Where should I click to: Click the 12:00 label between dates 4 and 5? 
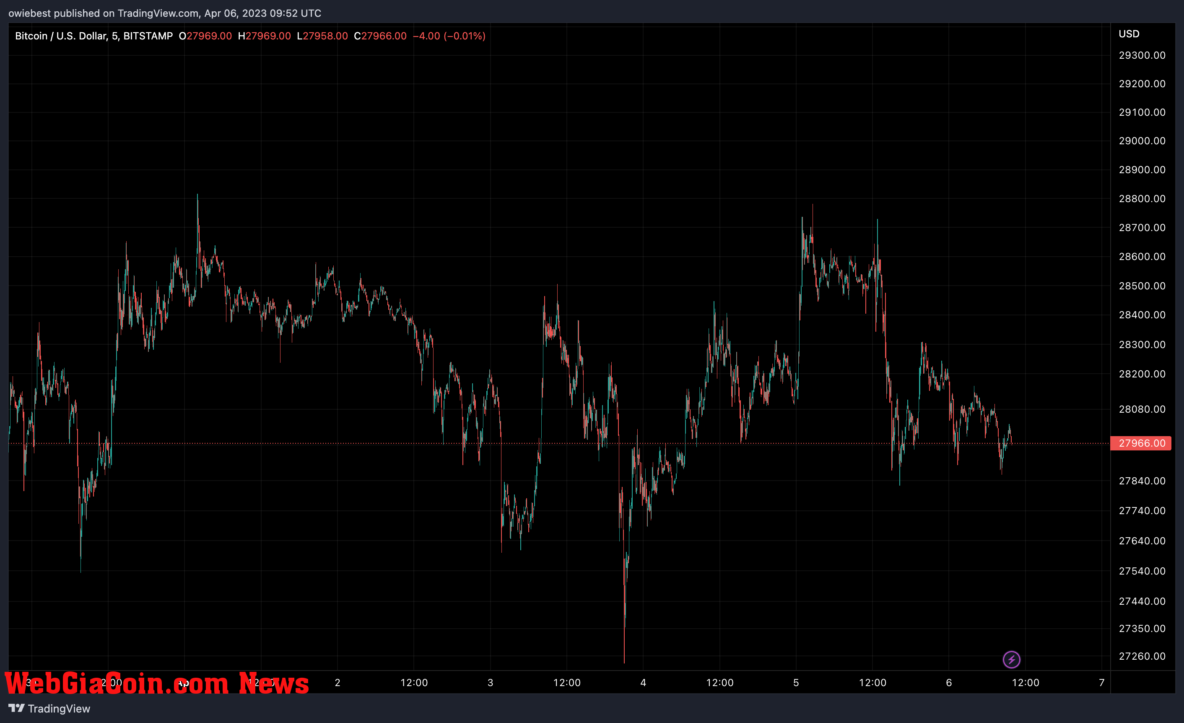(719, 683)
